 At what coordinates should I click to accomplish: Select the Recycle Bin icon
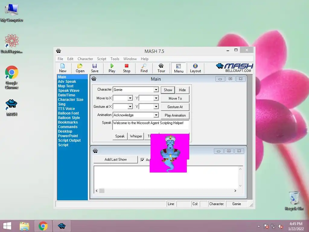coord(294,201)
